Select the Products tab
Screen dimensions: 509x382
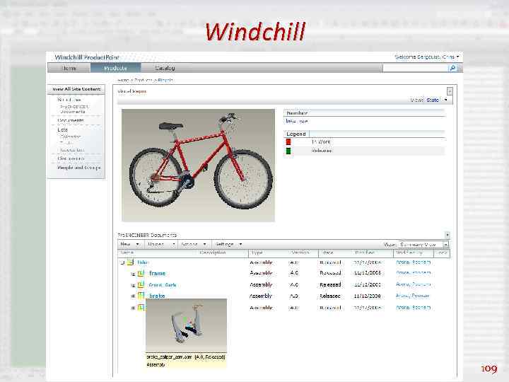115,68
